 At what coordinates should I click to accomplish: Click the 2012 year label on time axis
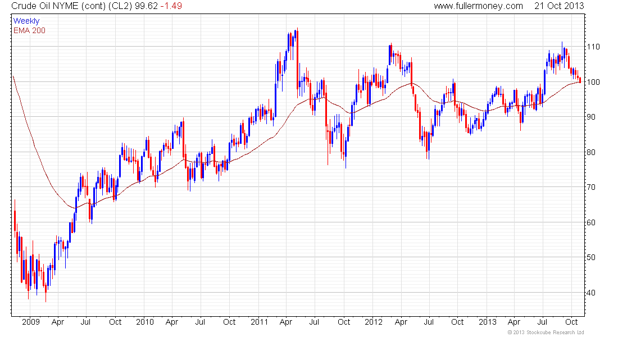(373, 322)
